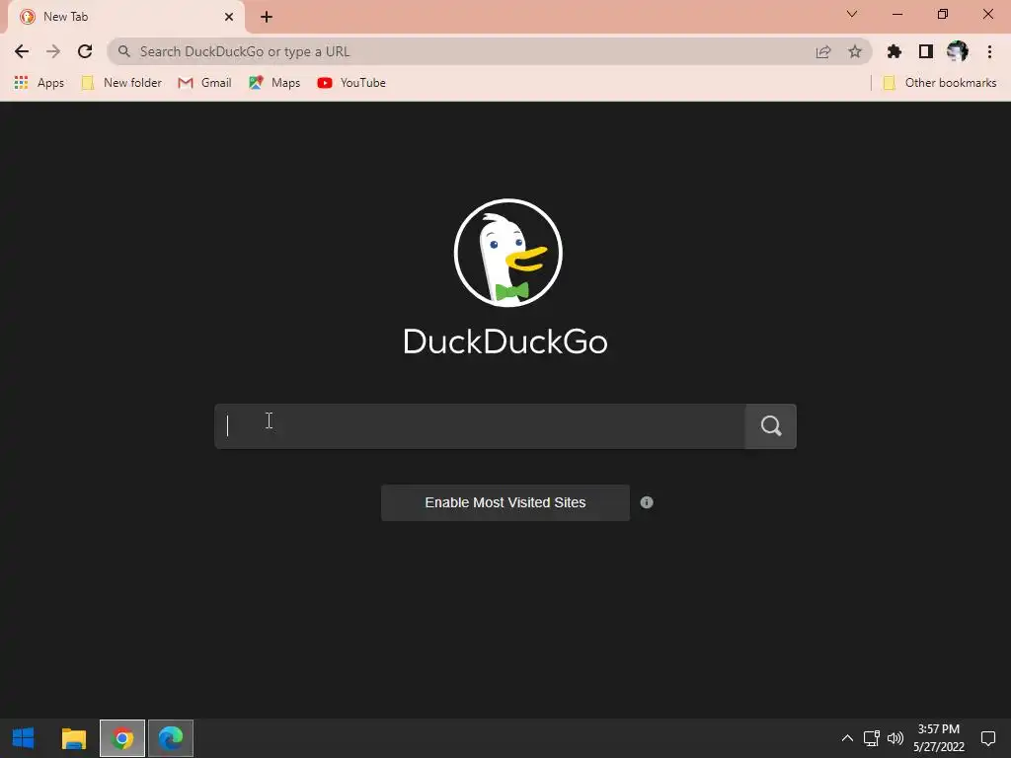1011x758 pixels.
Task: Open the tab search chevron
Action: (x=852, y=14)
